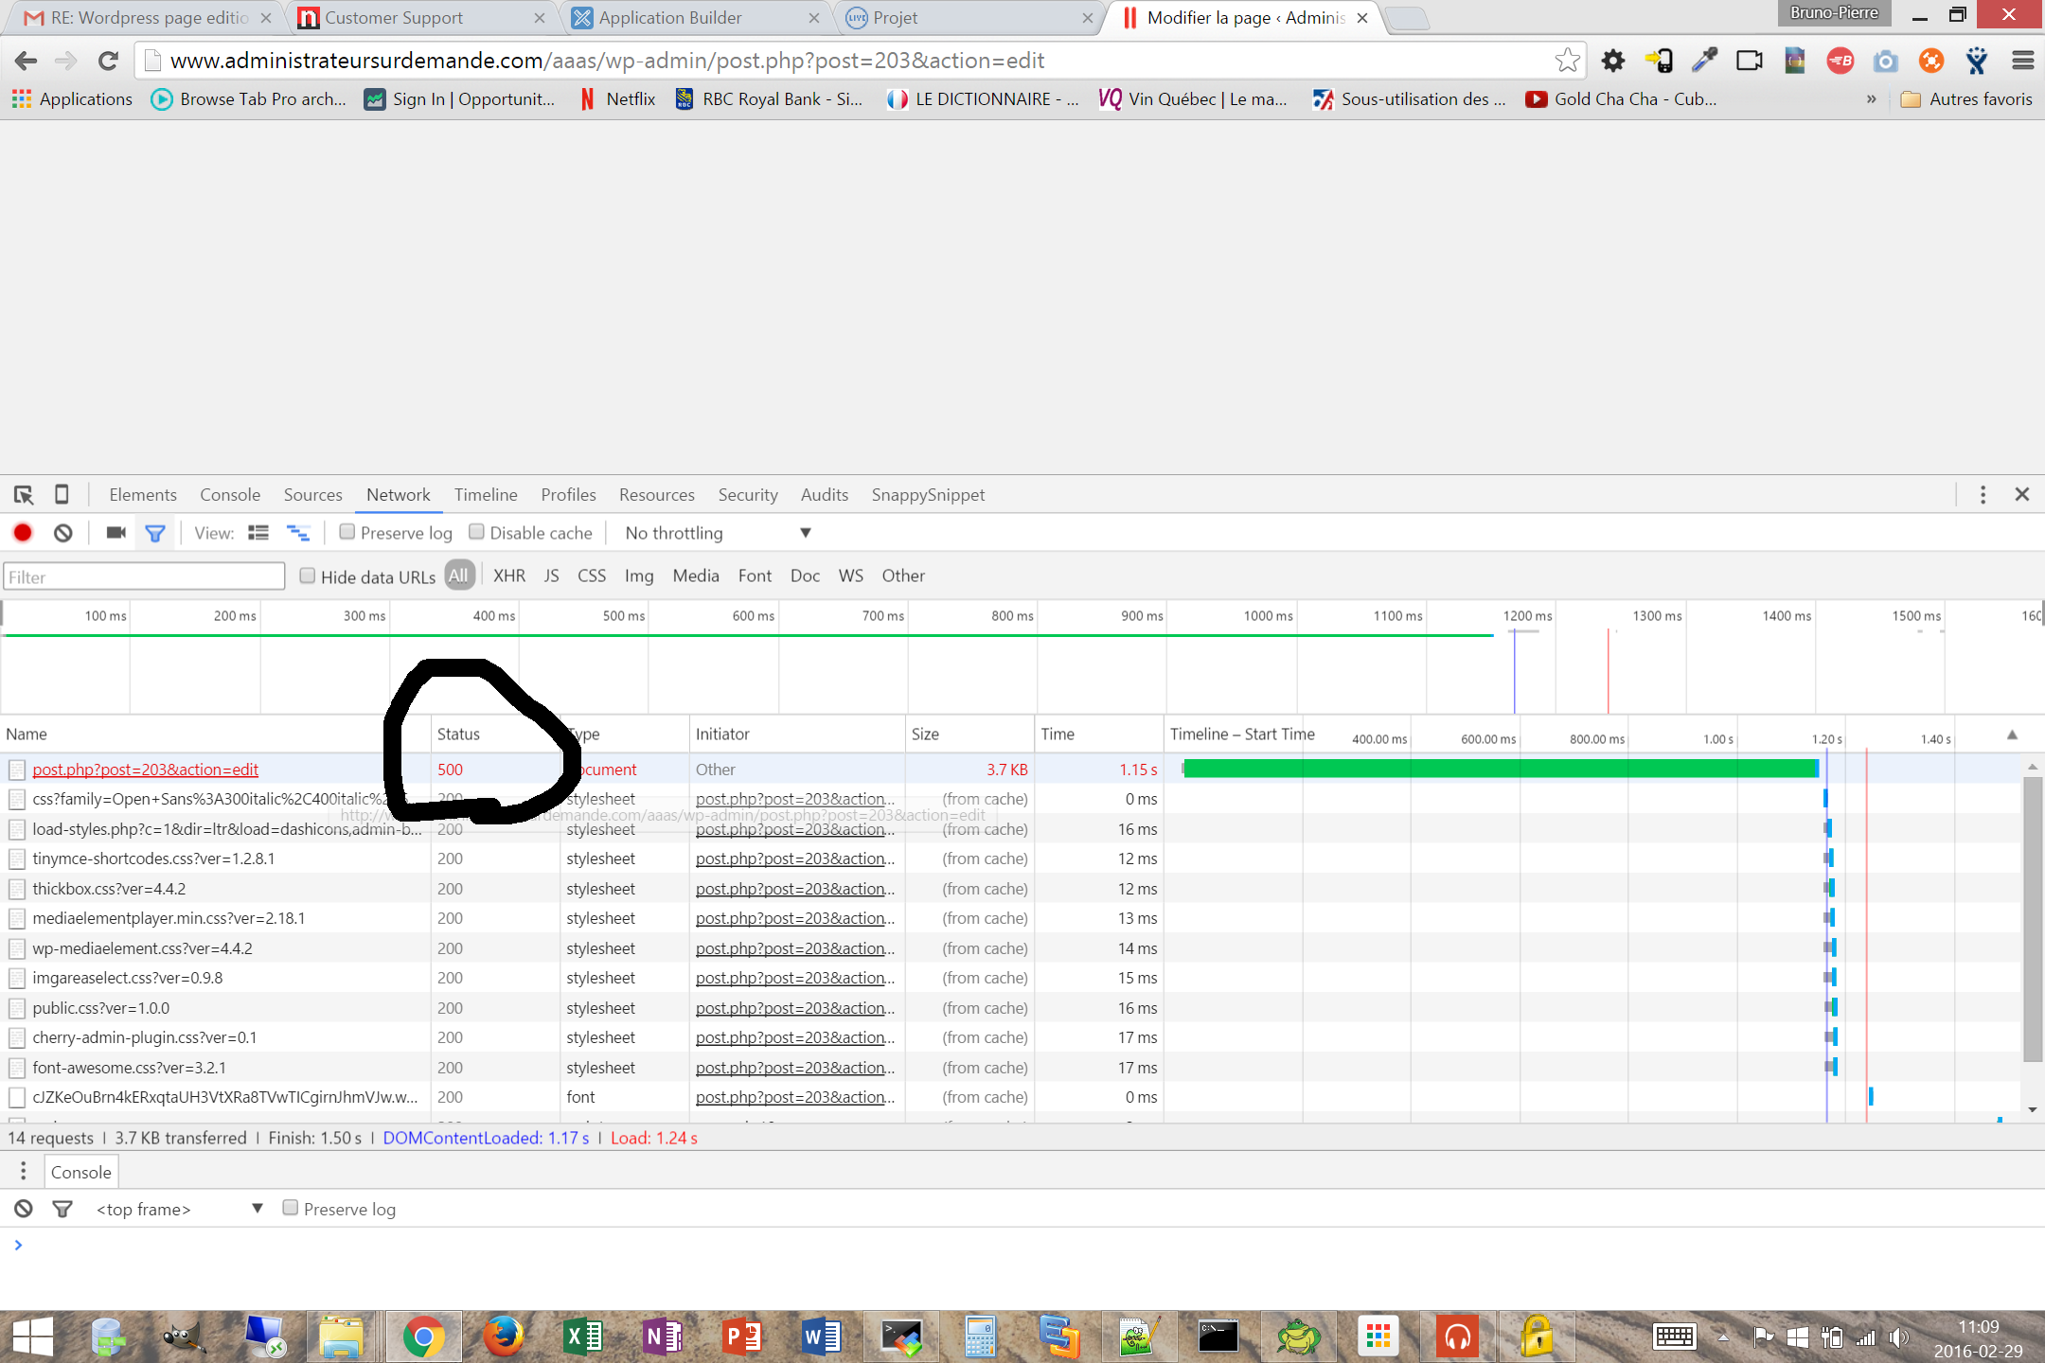This screenshot has width=2045, height=1363.
Task: Enable Preserve log in Network toolbar
Action: tap(347, 532)
